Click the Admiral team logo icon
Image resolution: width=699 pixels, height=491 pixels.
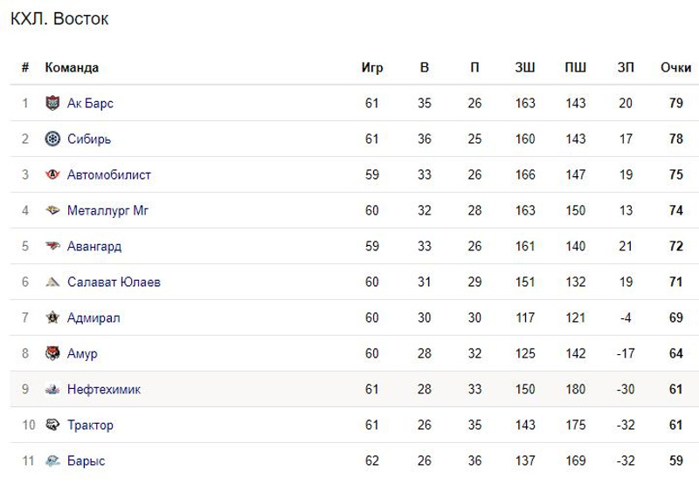pyautogui.click(x=52, y=318)
